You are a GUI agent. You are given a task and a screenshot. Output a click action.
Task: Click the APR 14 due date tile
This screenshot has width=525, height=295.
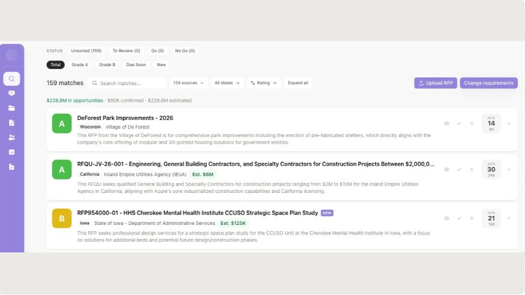[x=491, y=123]
